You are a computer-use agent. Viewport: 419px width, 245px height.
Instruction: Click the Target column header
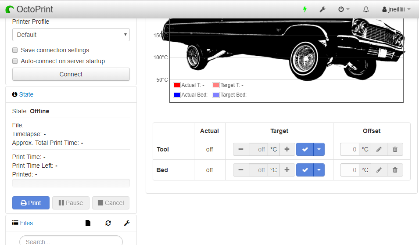279,131
